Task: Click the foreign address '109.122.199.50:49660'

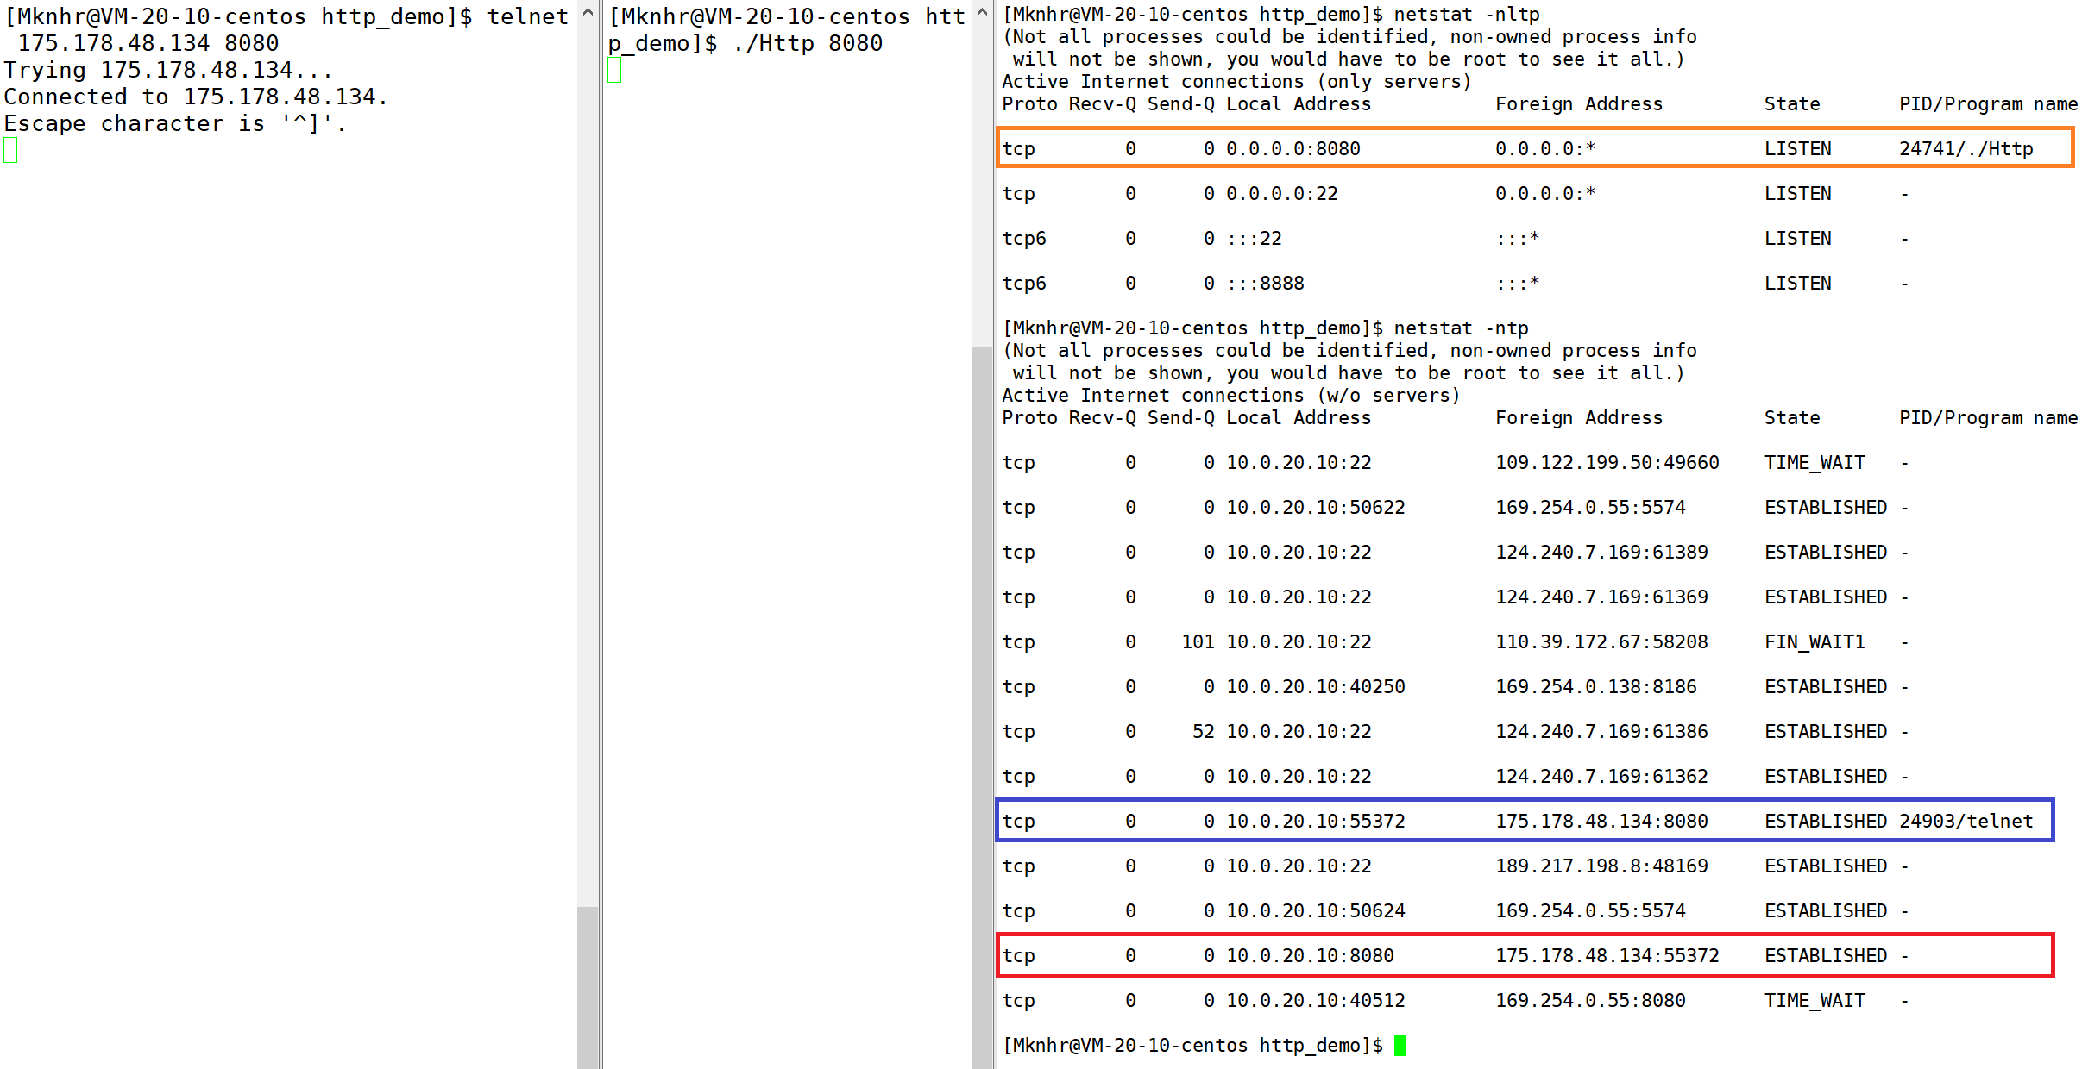Action: click(x=1607, y=462)
